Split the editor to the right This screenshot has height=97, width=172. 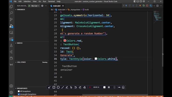(157, 6)
